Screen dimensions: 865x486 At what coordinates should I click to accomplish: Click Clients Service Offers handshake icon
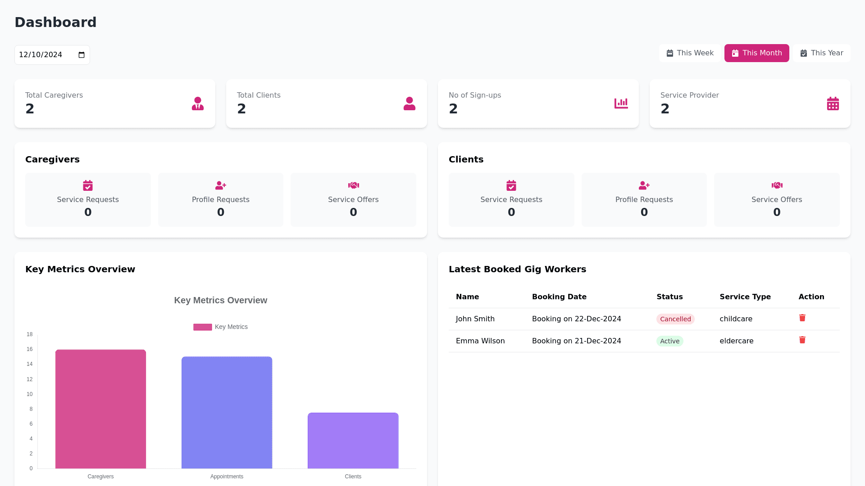coord(777,185)
